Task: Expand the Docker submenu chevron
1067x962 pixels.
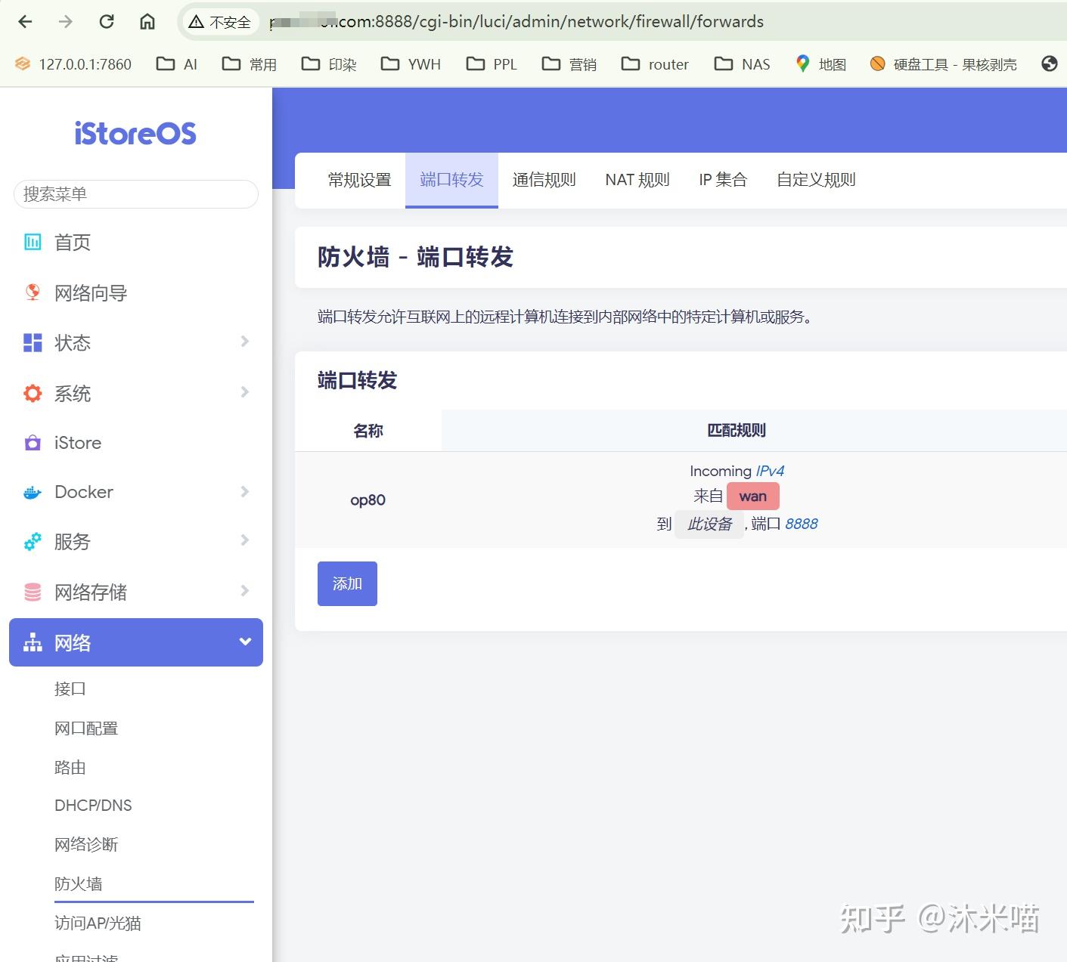Action: [243, 491]
